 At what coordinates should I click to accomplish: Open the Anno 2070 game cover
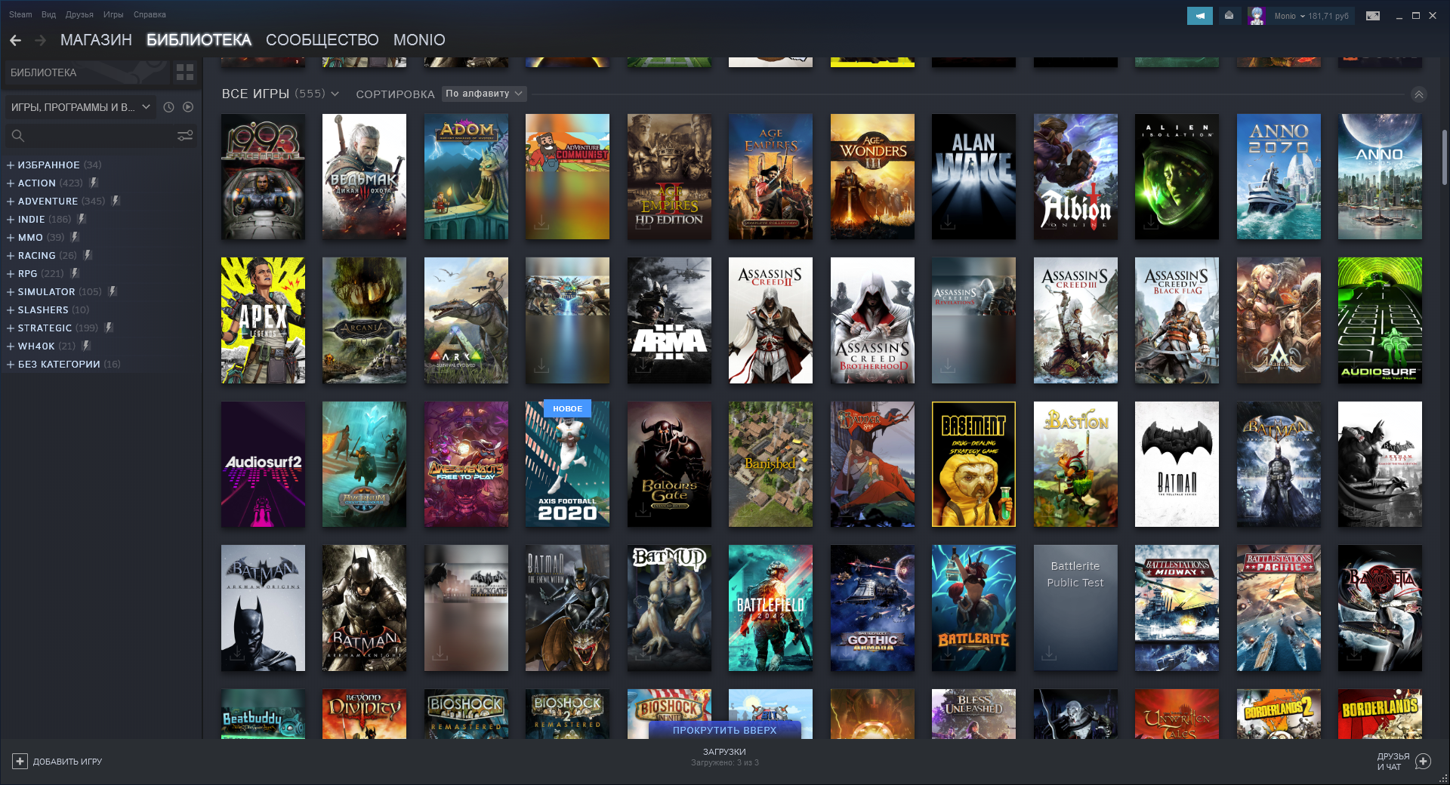click(x=1279, y=177)
